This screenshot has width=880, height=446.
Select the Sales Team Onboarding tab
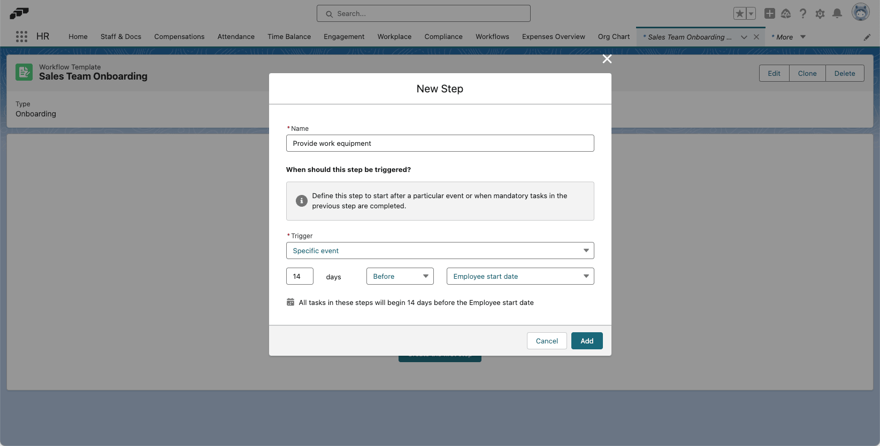coord(687,37)
